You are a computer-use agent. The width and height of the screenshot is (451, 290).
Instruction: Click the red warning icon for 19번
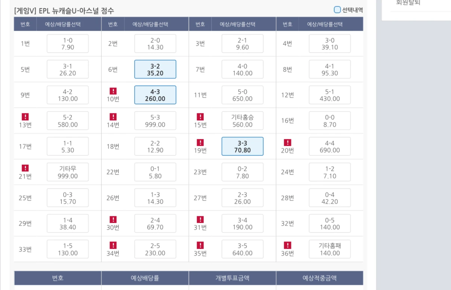click(x=200, y=143)
